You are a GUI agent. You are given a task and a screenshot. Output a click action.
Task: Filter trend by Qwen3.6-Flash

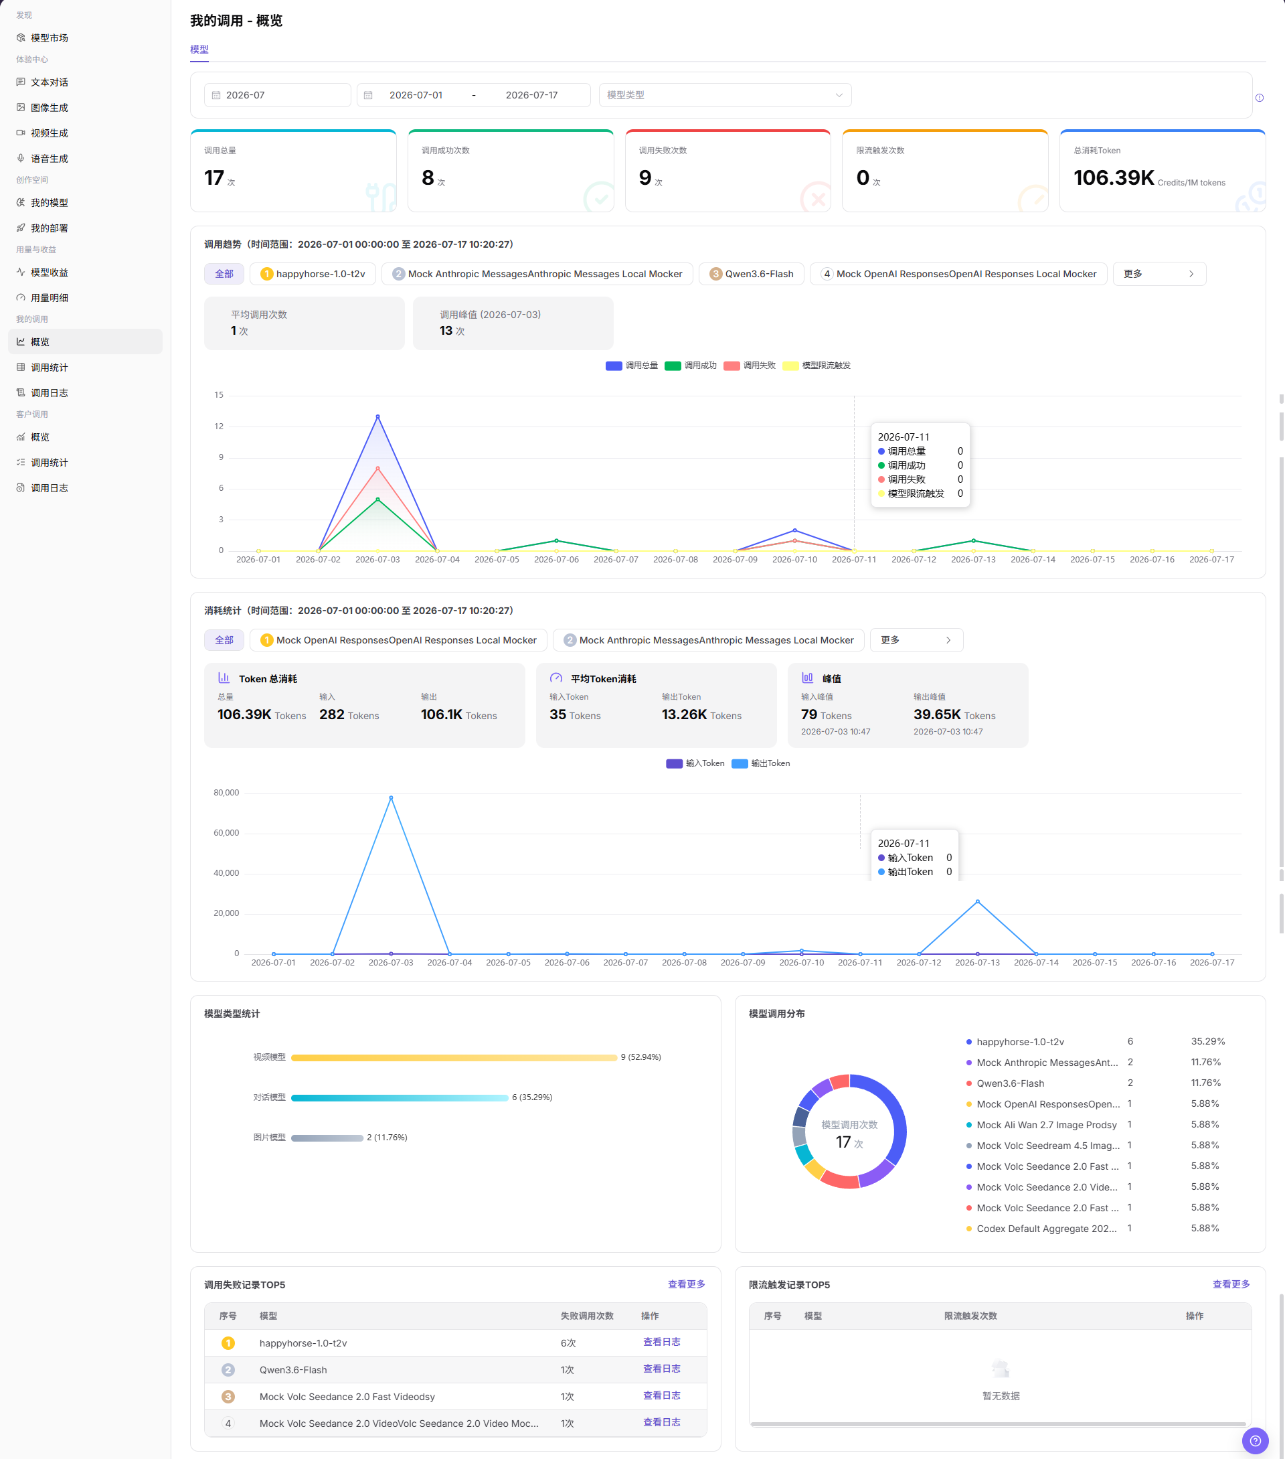click(752, 274)
